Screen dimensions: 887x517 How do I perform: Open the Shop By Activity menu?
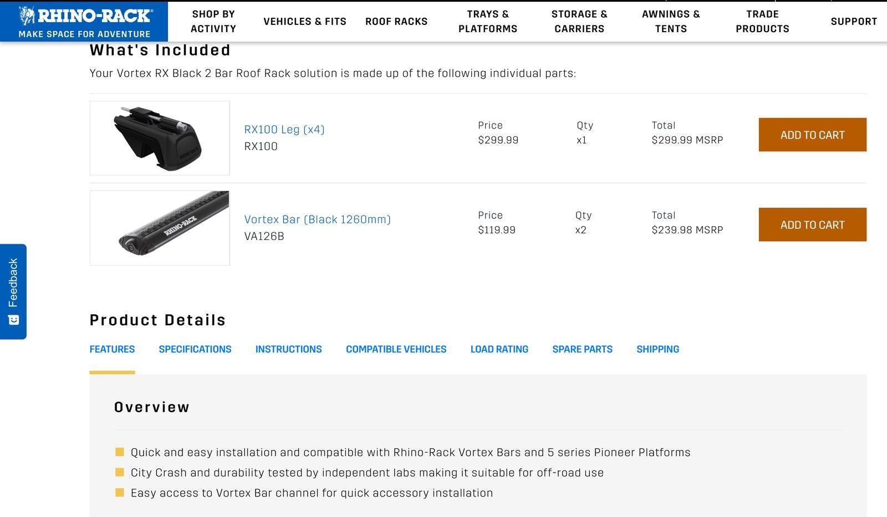click(x=213, y=22)
